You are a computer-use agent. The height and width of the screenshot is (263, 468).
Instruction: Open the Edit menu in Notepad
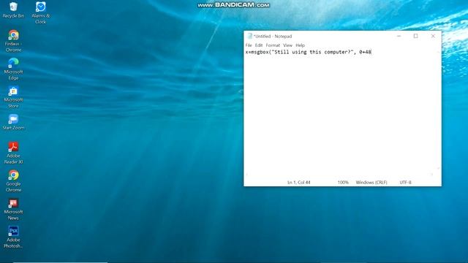coord(259,45)
